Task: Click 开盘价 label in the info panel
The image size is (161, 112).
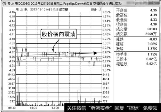Action: (122, 10)
